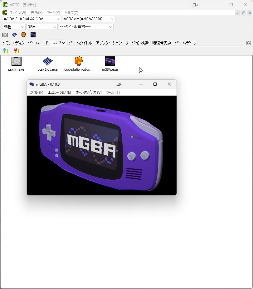
Task: Open mGBA エミュレーション (E) menu
Action: [60, 92]
